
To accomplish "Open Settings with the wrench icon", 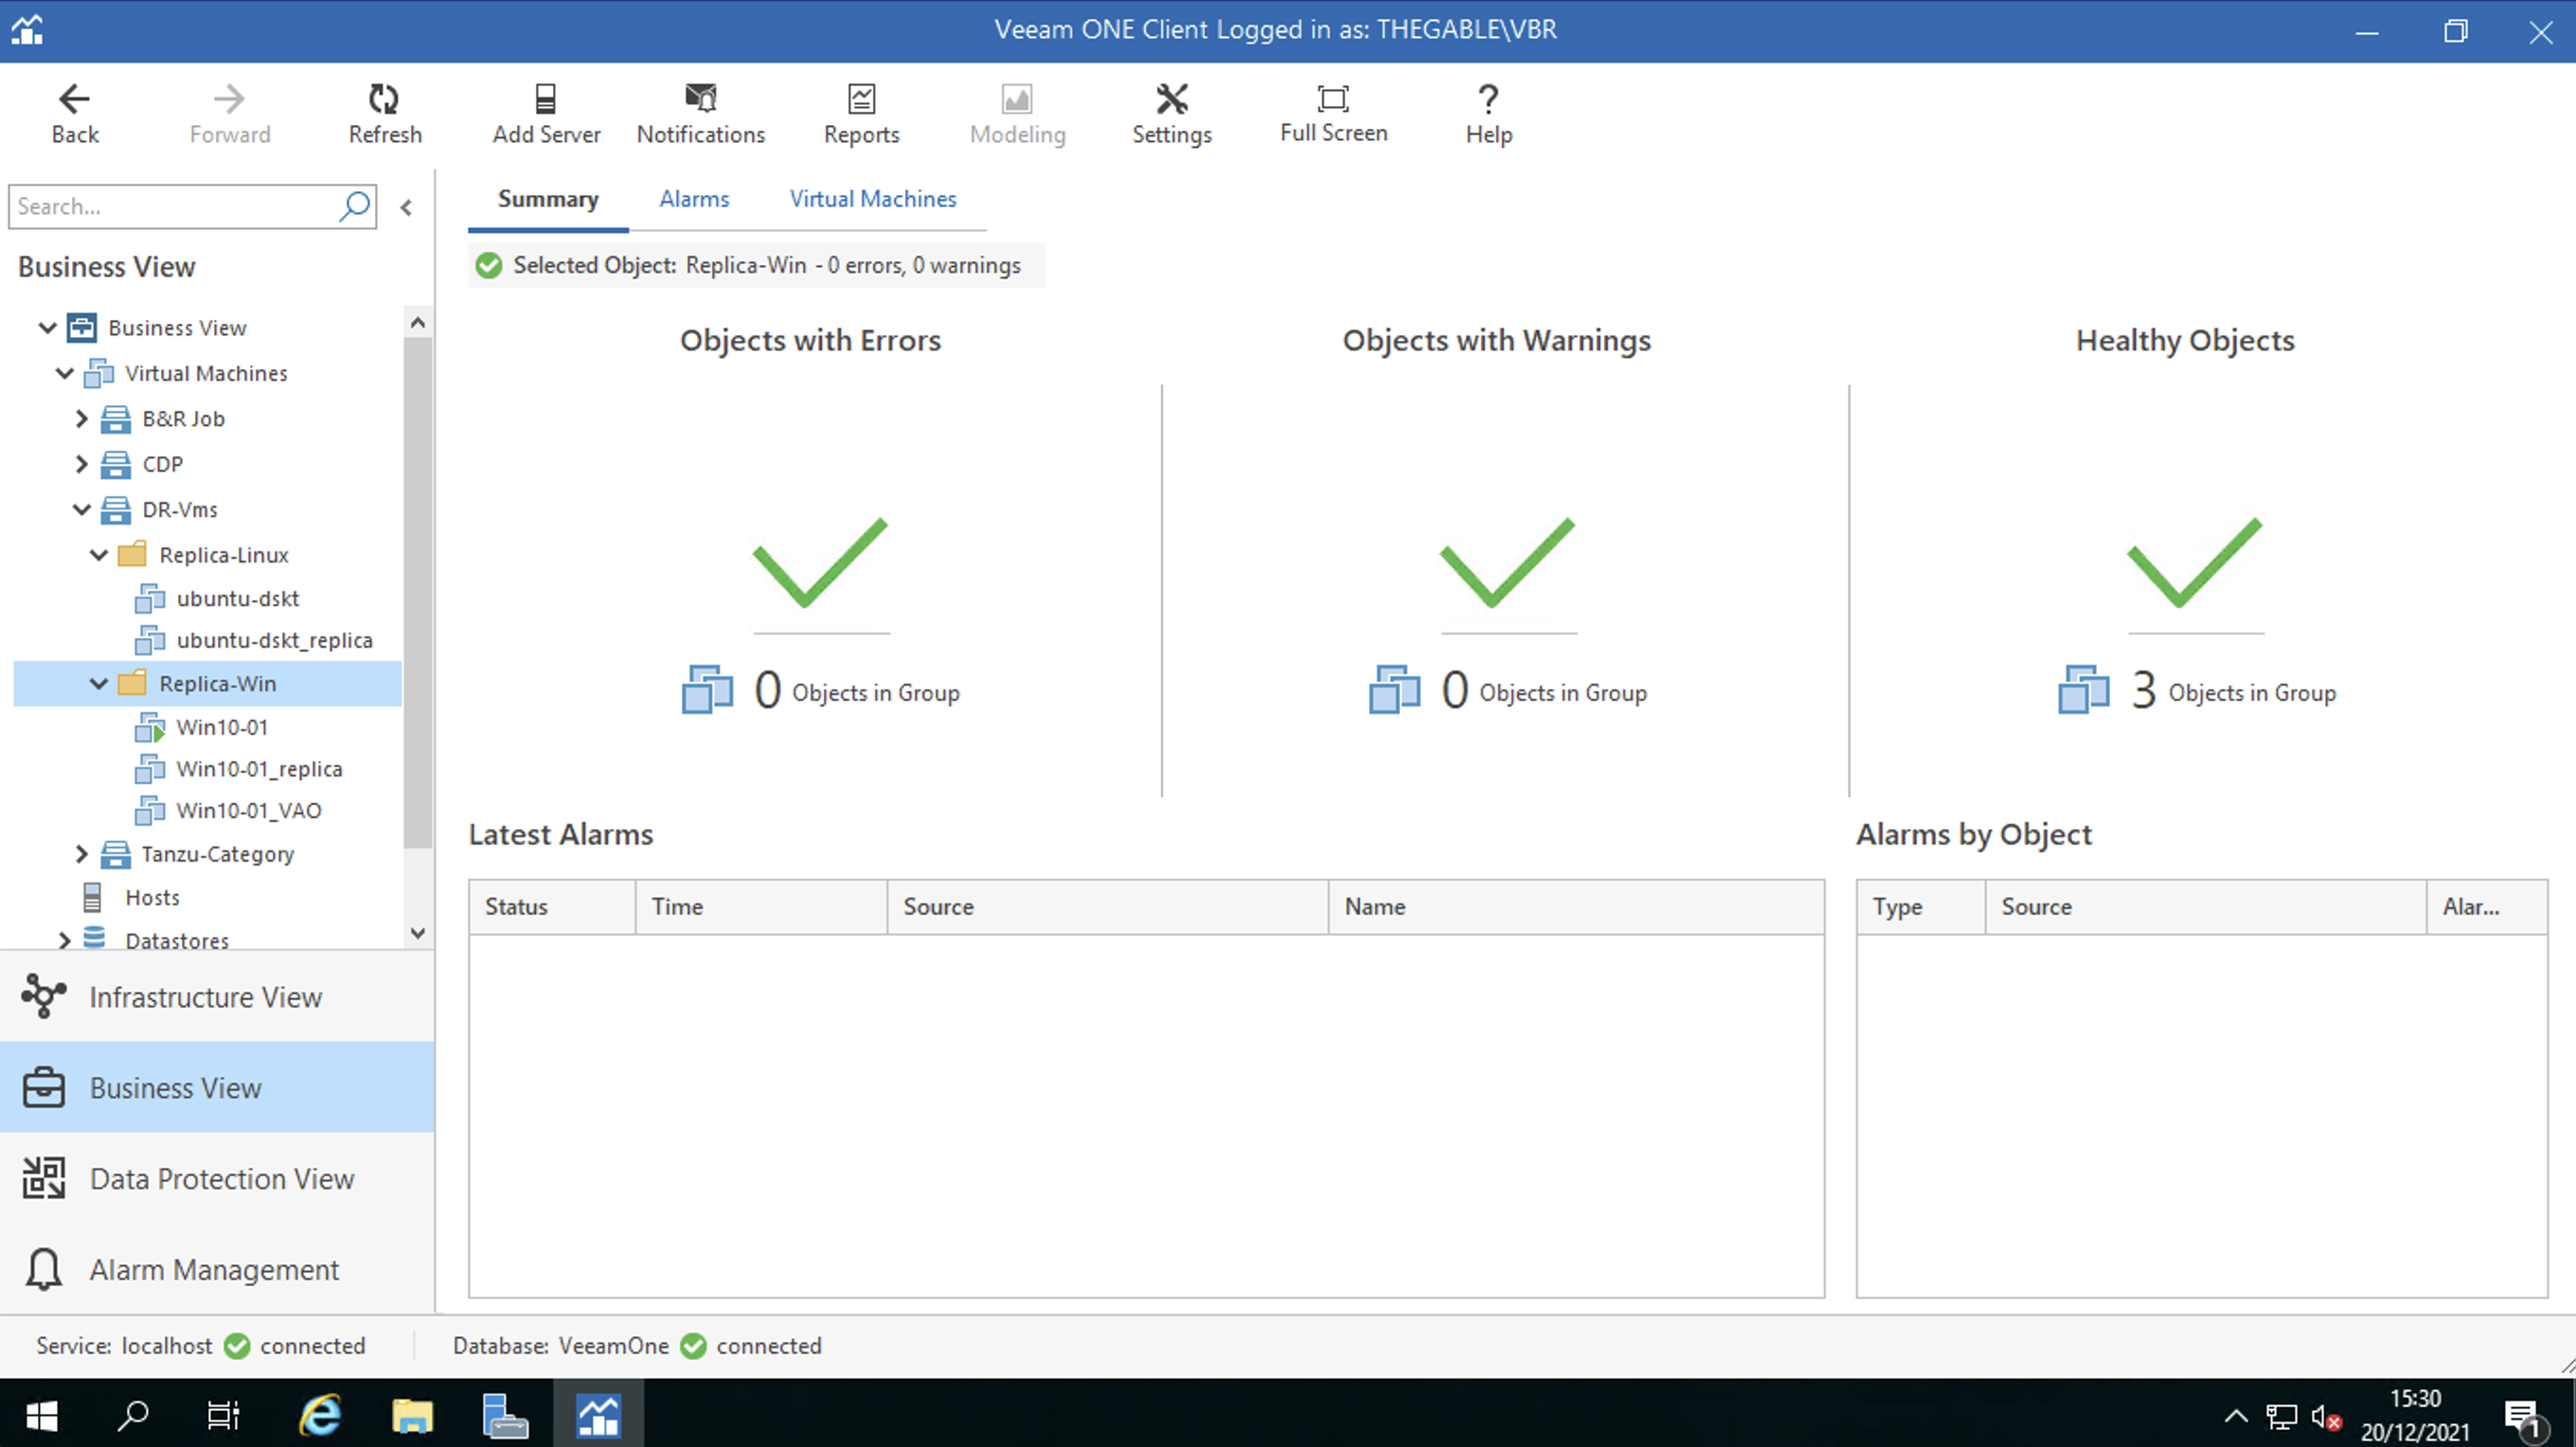I will [1171, 114].
